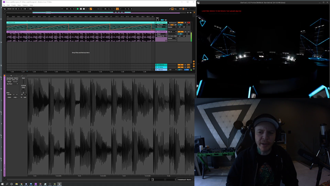Open the quantization menu showing 1 Bar
The image size is (330, 186).
(x=31, y=9)
